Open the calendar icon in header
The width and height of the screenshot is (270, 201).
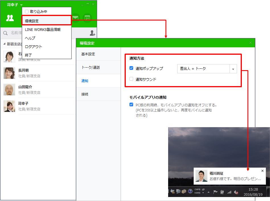click(87, 18)
